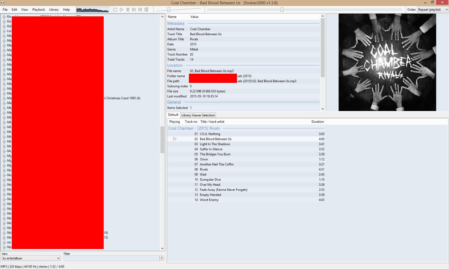This screenshot has height=269, width=449.
Task: Select track 'Light In The Shadows'
Action: 247,144
